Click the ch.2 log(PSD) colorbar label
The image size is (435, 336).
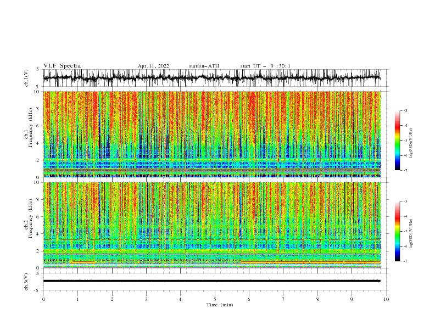tap(411, 234)
